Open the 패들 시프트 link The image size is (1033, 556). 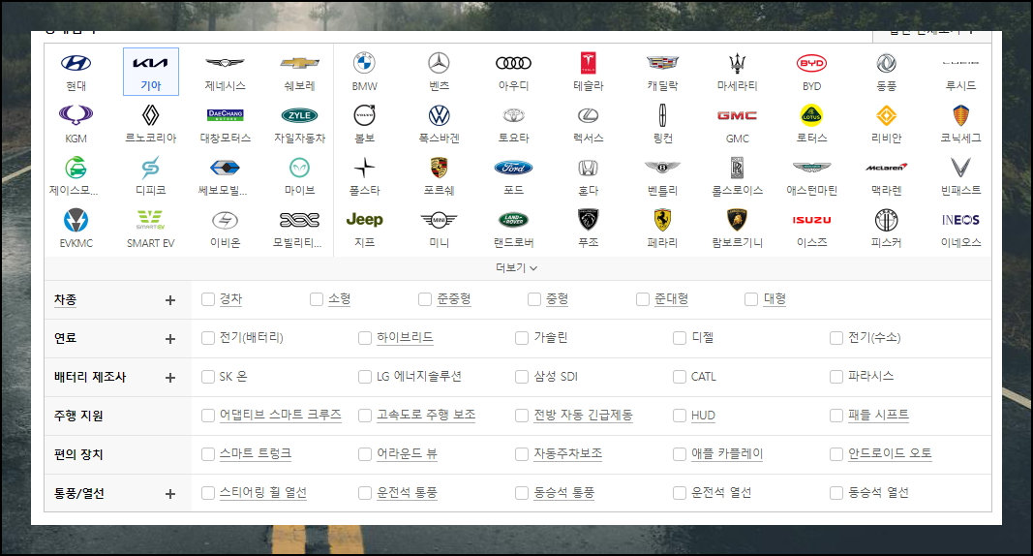[878, 415]
